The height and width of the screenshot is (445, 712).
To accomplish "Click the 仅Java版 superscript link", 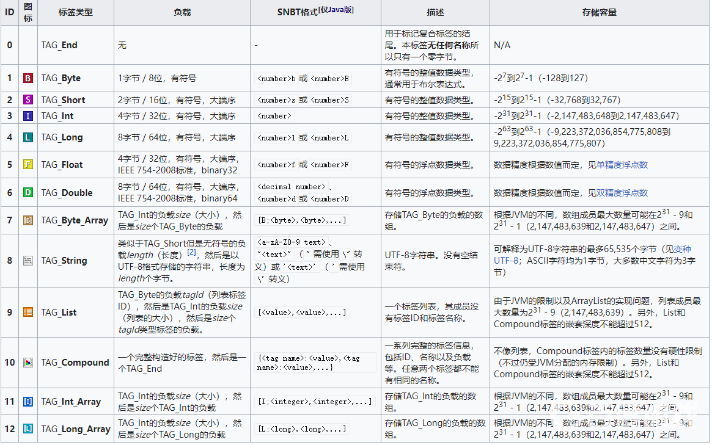I will tap(336, 10).
